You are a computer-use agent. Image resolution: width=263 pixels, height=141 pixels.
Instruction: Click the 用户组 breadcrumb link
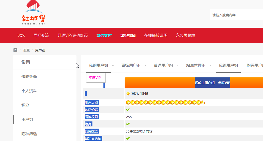[40, 50]
